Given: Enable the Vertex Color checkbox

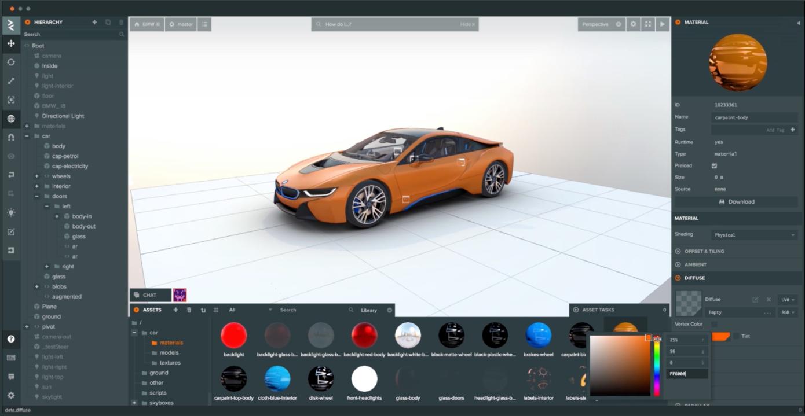Looking at the screenshot, I should pos(714,325).
